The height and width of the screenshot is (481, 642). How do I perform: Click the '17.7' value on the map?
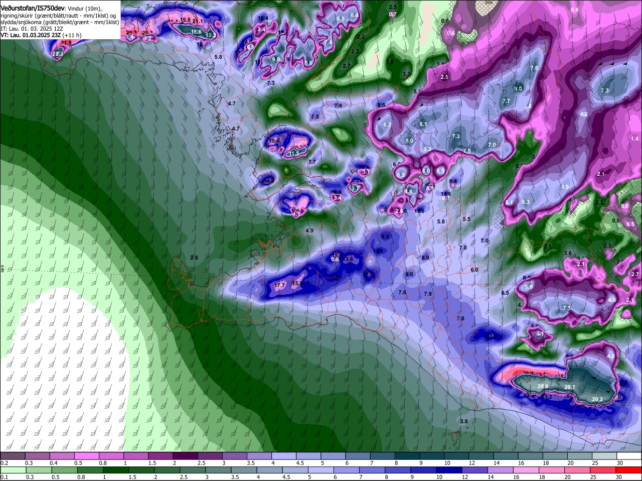pyautogui.click(x=280, y=285)
